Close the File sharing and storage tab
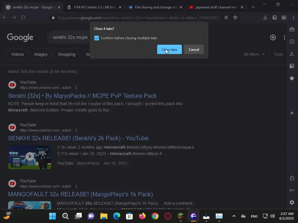This screenshot has width=298, height=223. pos(181,7)
